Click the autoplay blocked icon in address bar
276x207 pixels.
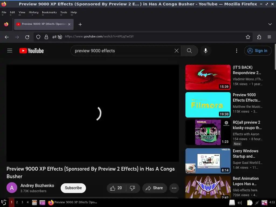[x=60, y=37]
